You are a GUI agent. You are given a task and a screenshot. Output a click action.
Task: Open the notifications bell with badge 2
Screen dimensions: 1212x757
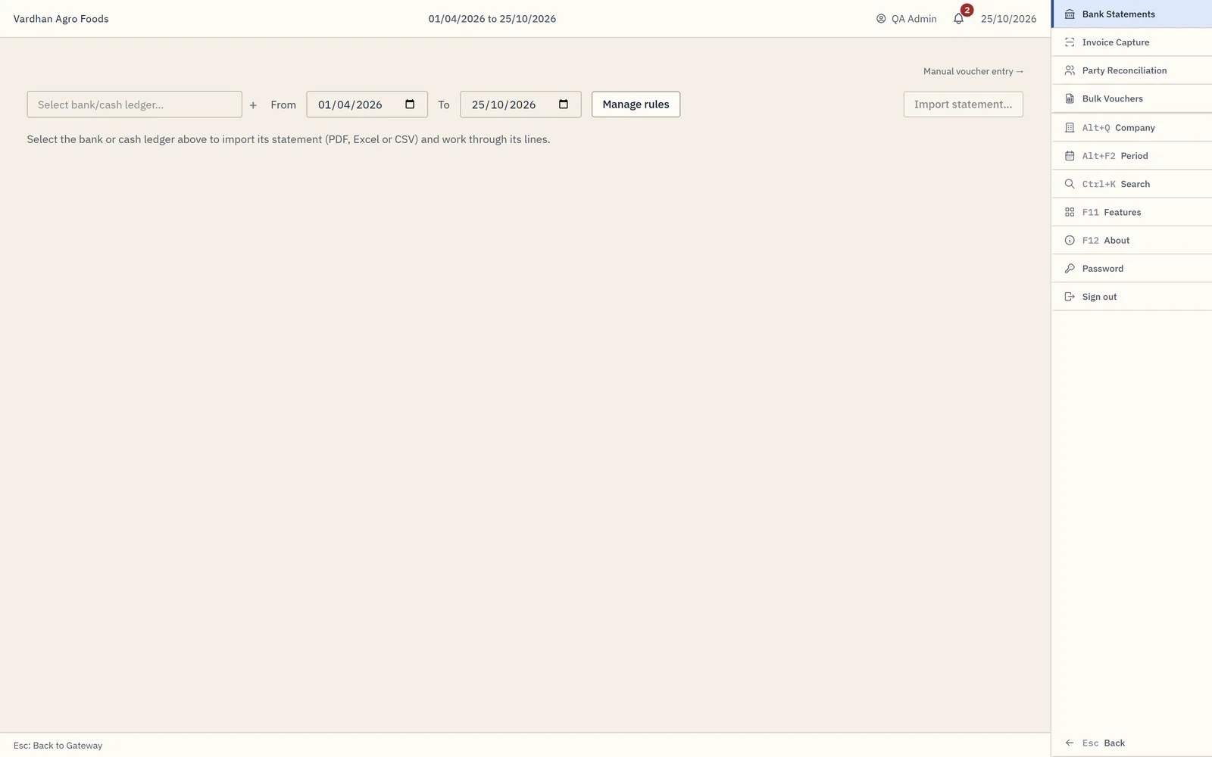(x=959, y=18)
